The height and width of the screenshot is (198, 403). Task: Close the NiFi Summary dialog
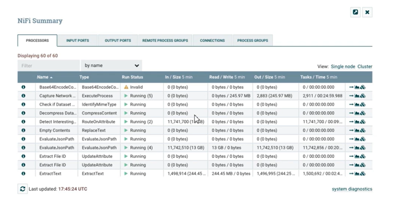coord(367,12)
